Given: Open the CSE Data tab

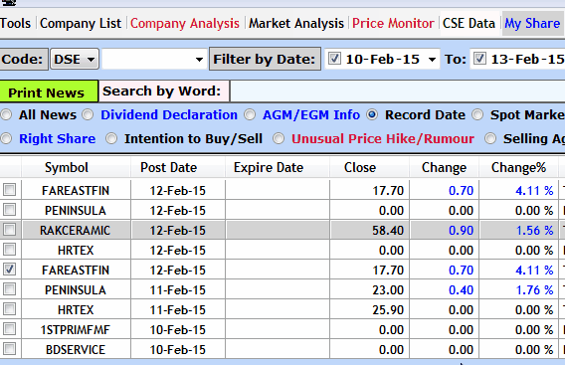Looking at the screenshot, I should pos(469,24).
